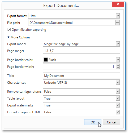This screenshot has height=134, width=129.
Task: Click the Page range field
Action: click(81, 51)
